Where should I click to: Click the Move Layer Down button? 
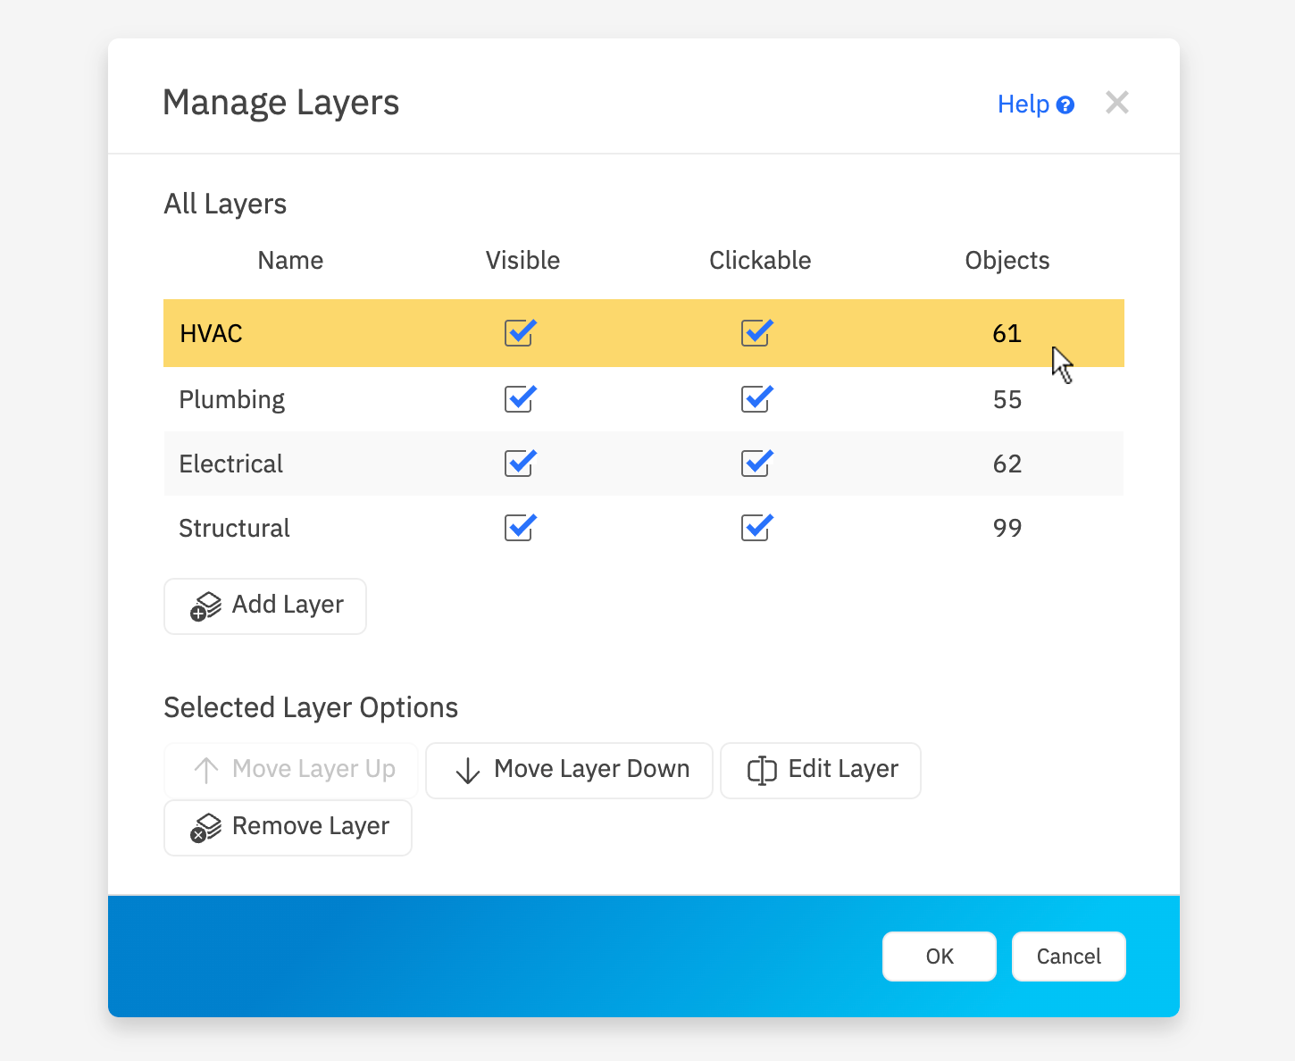point(569,770)
